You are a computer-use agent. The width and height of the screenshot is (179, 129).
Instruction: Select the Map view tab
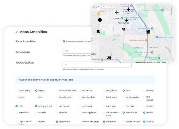click(x=104, y=7)
